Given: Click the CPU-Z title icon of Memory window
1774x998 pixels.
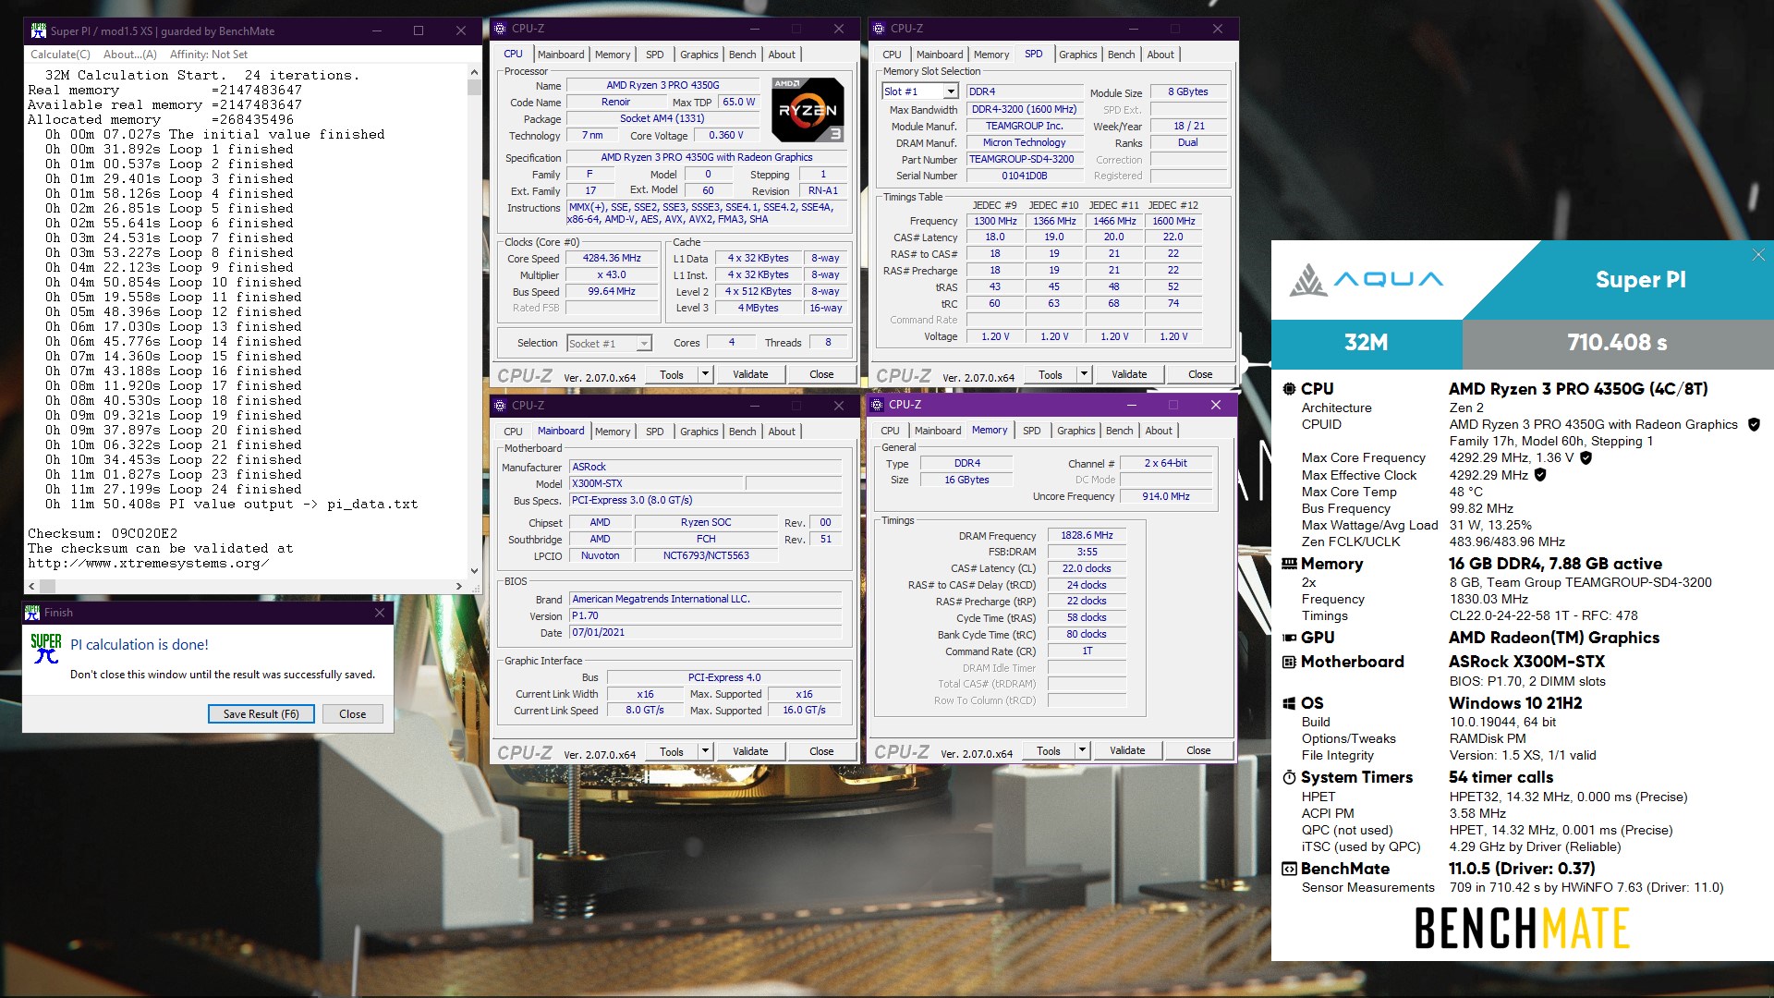Looking at the screenshot, I should [877, 405].
